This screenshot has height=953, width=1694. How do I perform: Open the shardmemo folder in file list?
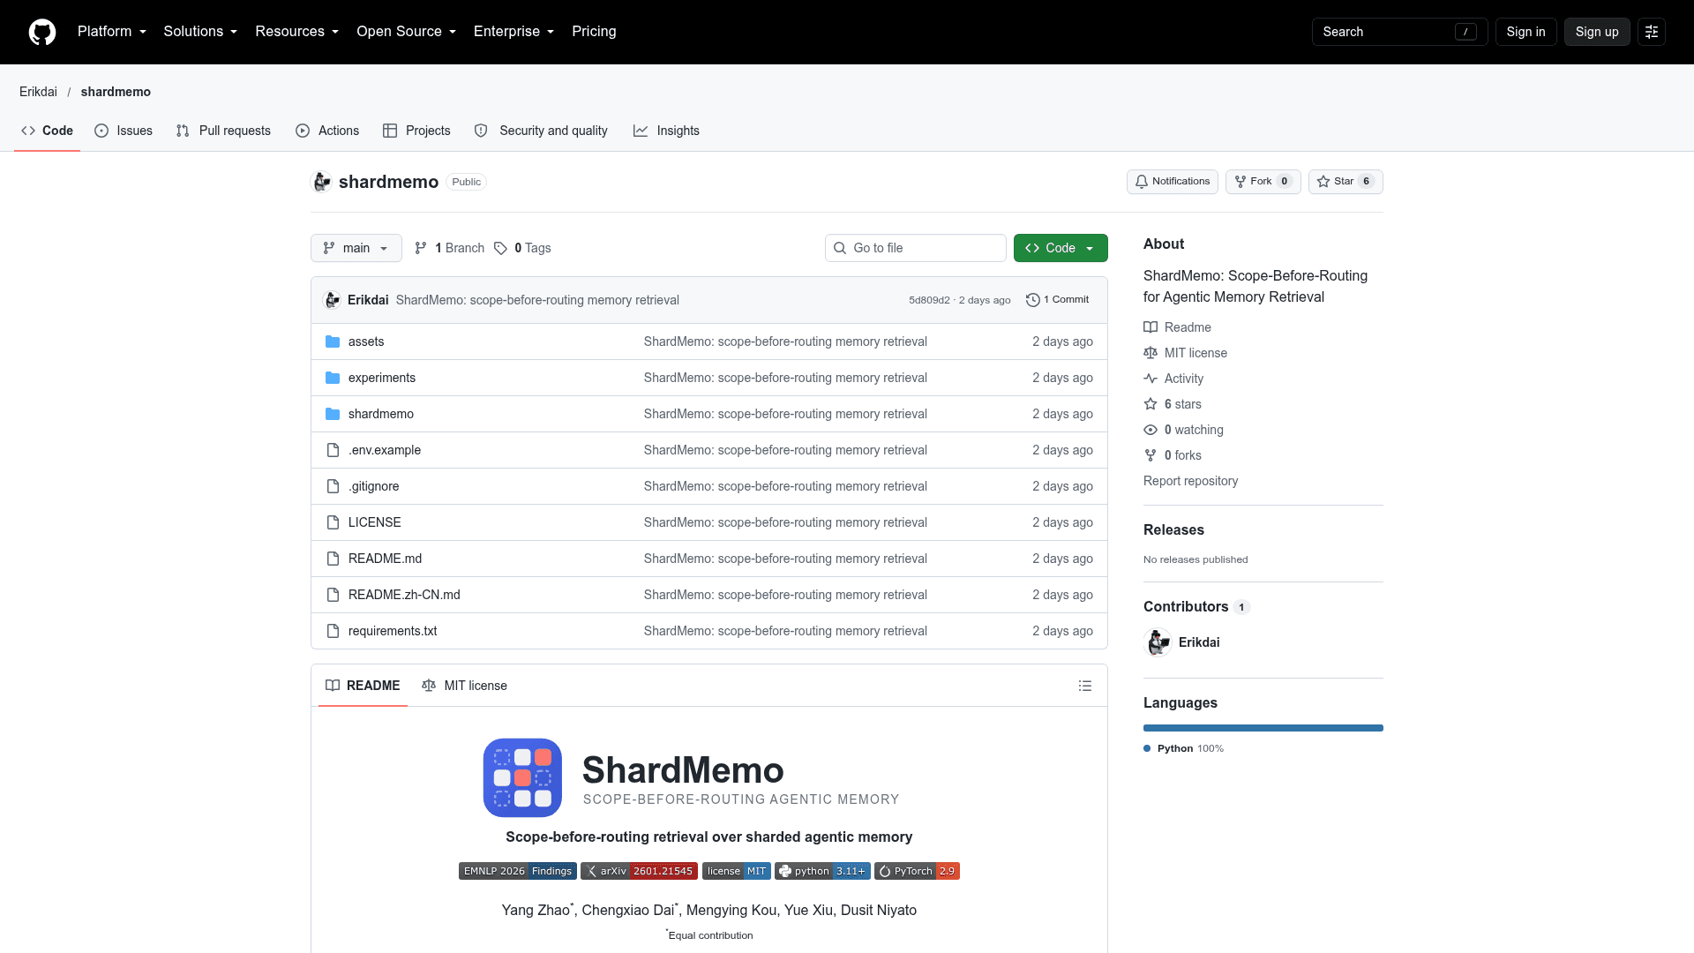tap(381, 414)
